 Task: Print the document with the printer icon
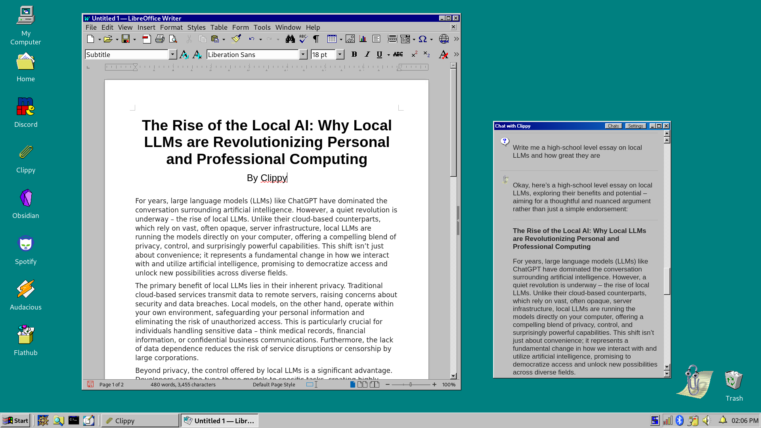pyautogui.click(x=160, y=39)
